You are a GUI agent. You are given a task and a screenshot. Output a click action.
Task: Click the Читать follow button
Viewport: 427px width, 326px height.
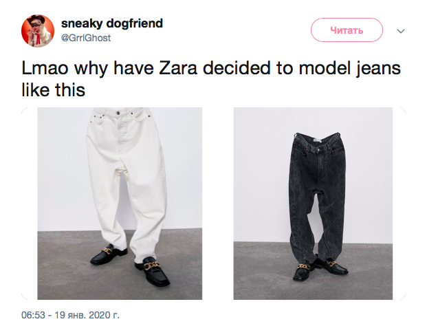pos(347,30)
